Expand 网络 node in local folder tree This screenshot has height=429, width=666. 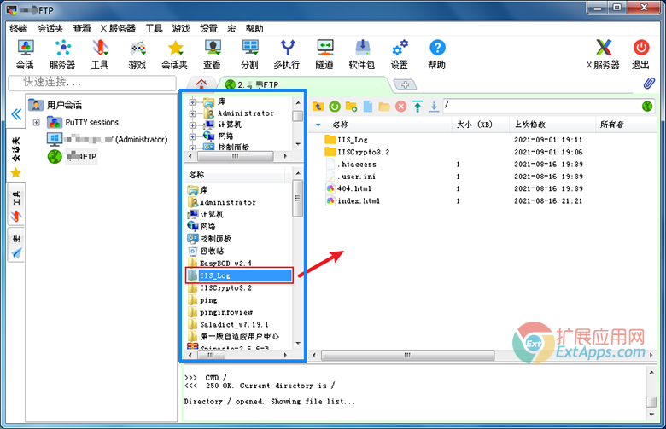(x=192, y=136)
